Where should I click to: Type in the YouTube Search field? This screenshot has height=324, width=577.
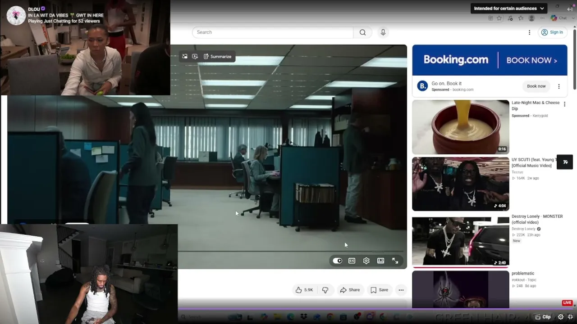pos(273,32)
